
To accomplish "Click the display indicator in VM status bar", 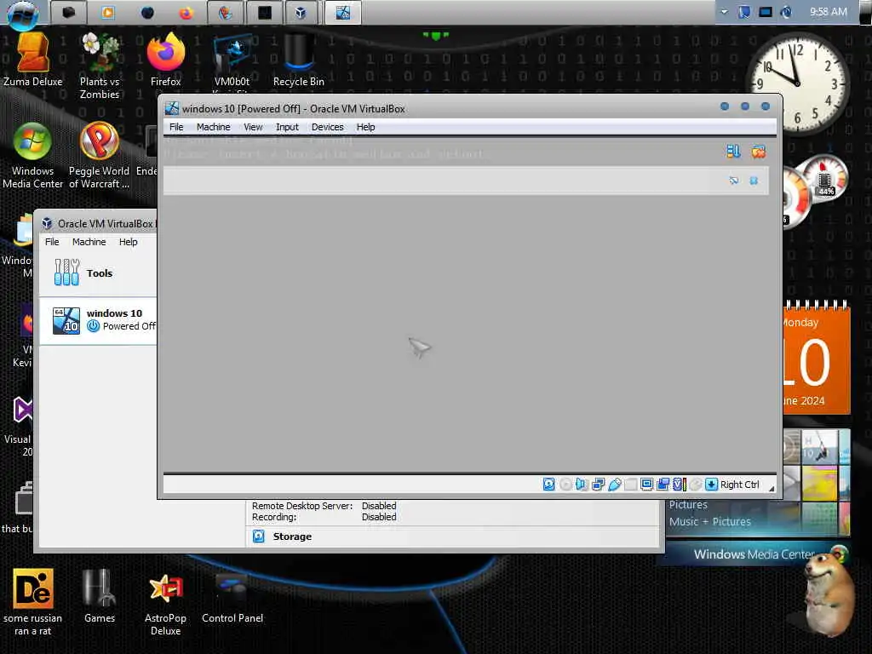I will (646, 485).
